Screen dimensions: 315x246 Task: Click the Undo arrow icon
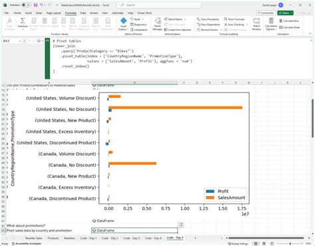[41, 5]
